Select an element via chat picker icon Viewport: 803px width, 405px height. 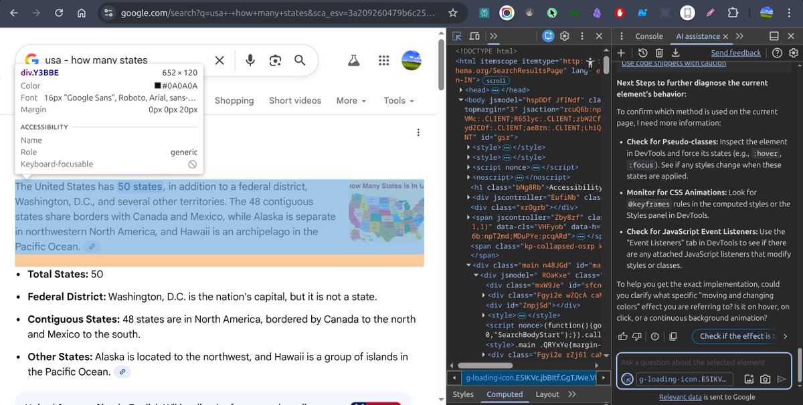pyautogui.click(x=627, y=379)
